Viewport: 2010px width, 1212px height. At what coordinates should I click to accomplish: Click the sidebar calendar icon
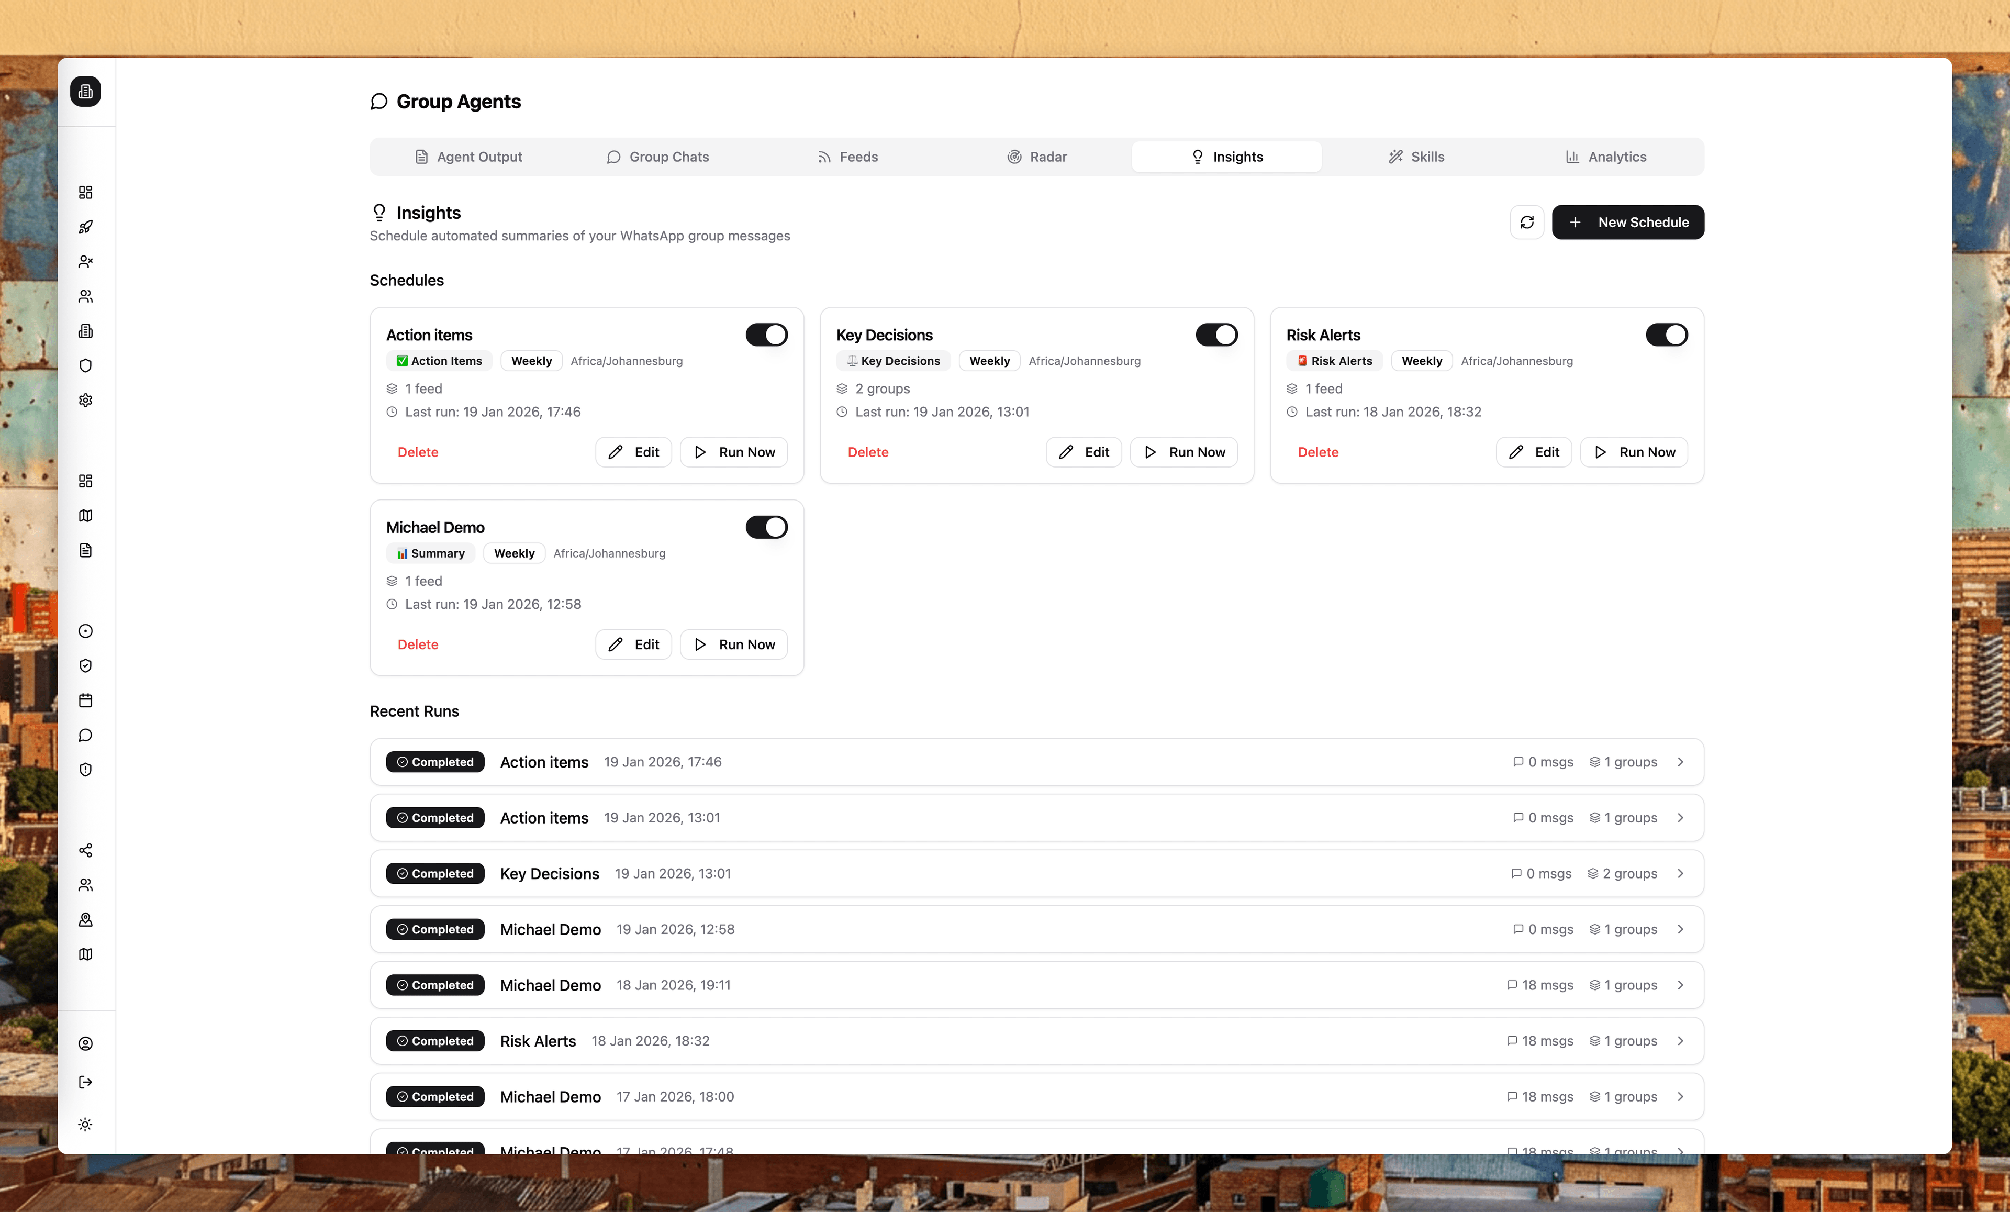pyautogui.click(x=86, y=700)
